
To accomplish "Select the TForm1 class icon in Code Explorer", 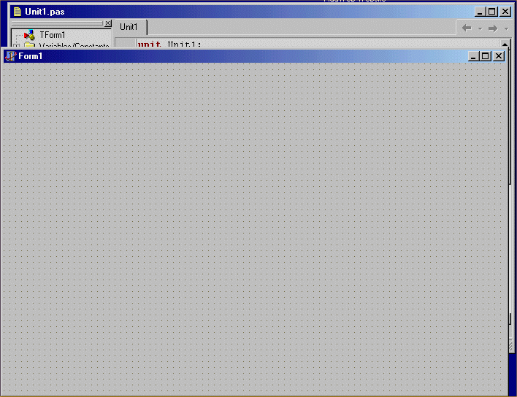I will click(29, 35).
